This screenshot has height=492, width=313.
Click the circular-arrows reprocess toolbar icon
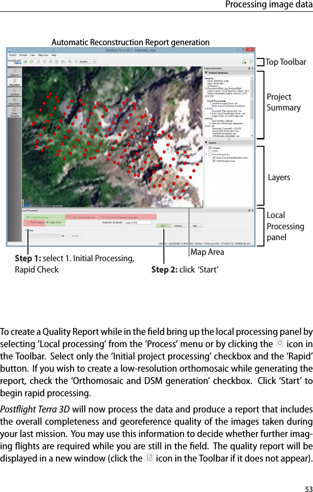point(45,62)
